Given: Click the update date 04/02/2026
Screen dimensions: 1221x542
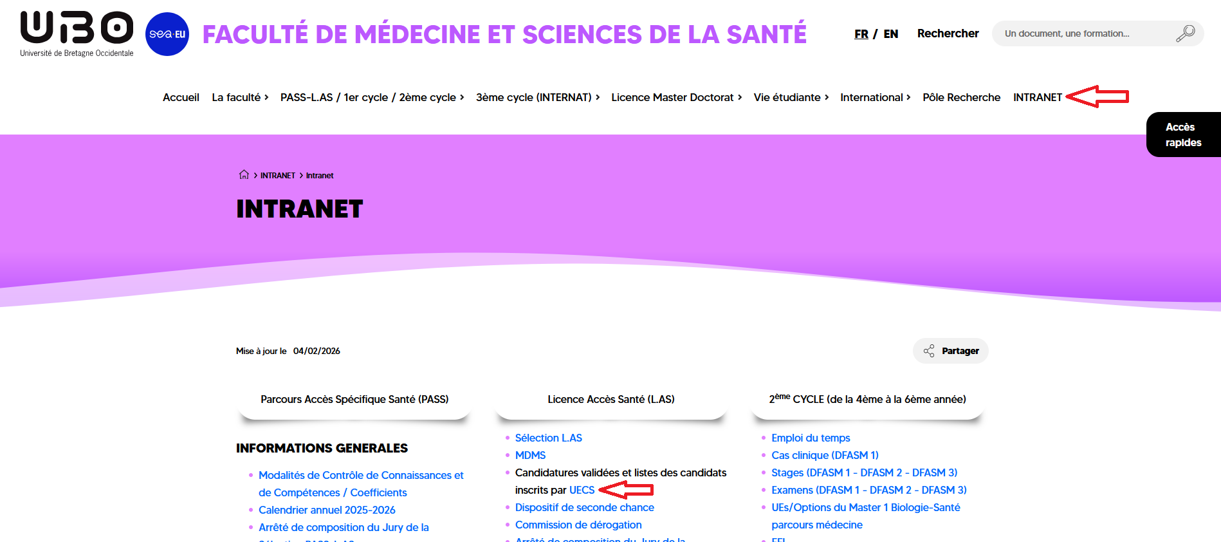Looking at the screenshot, I should click(x=317, y=351).
